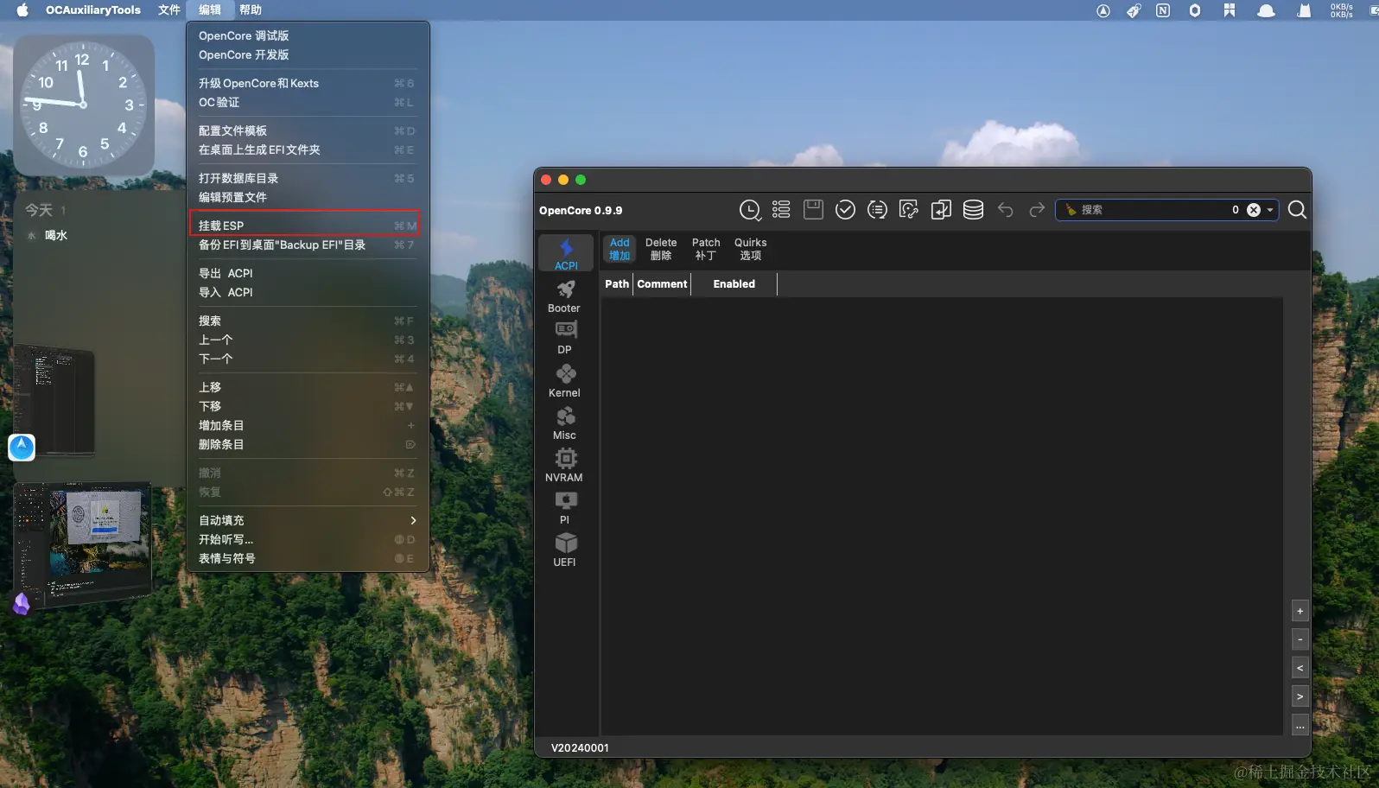The image size is (1379, 788).
Task: Open the database stack icon
Action: click(973, 210)
